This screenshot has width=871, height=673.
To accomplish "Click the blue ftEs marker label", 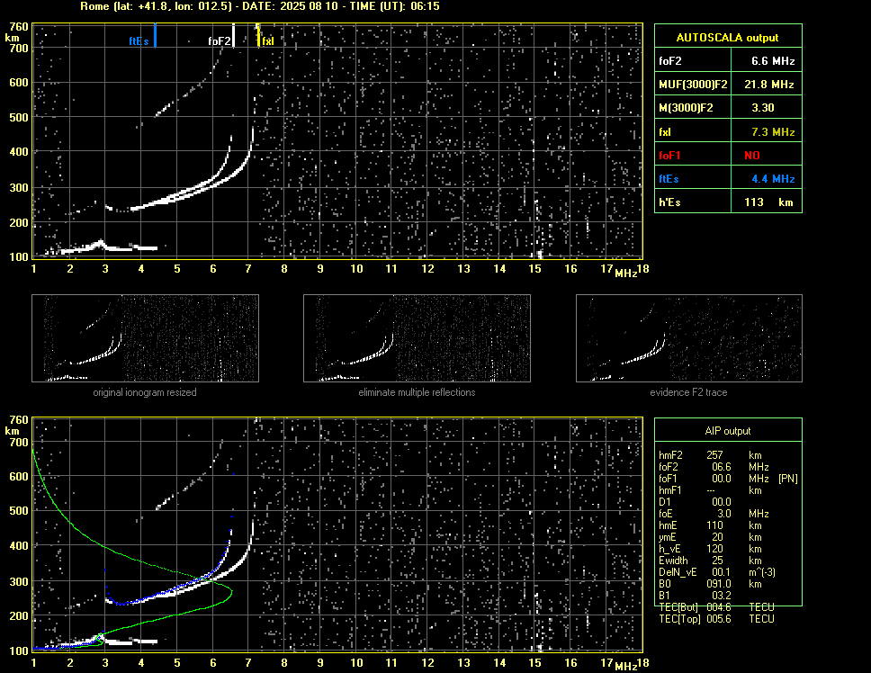I will tap(139, 41).
